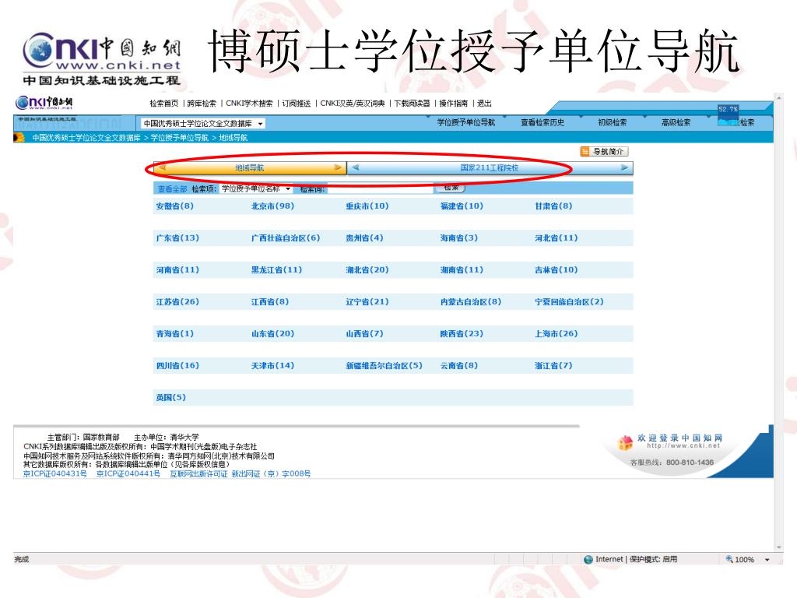Click the CNKI汉英/英汉词典 top link
The height and width of the screenshot is (598, 797).
353,104
